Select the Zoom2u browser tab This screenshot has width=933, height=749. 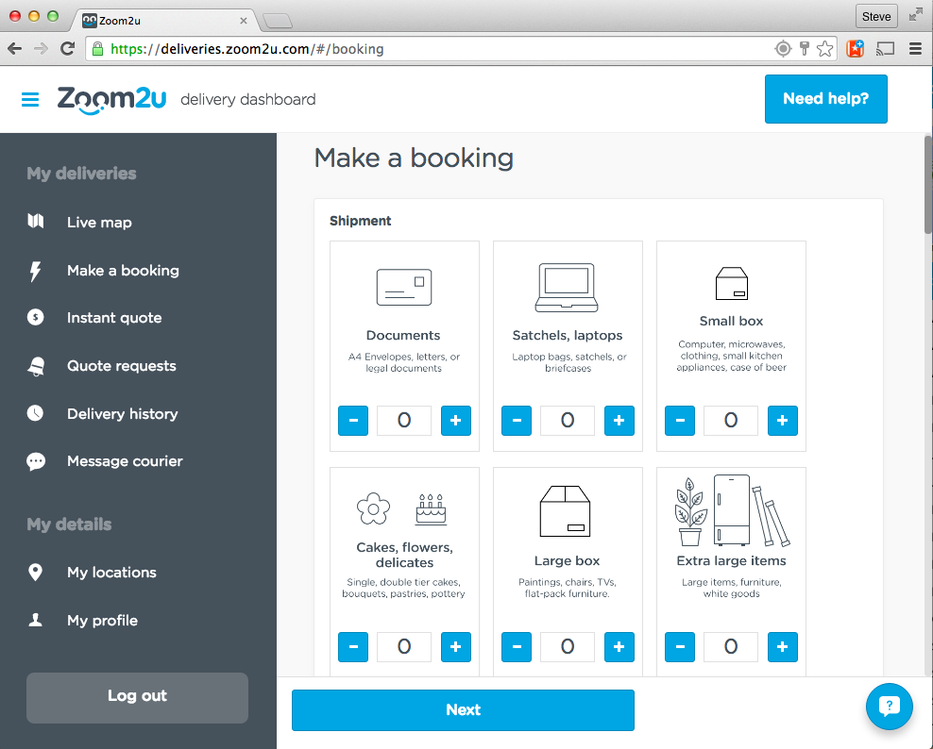point(165,20)
